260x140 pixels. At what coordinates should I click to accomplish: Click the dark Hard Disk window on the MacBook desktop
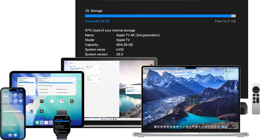(x=192, y=100)
